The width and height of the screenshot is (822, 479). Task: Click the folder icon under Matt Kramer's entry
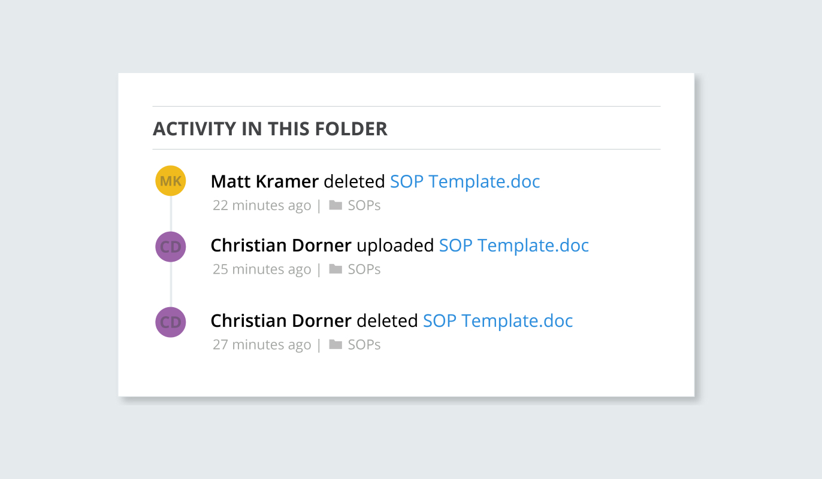336,205
